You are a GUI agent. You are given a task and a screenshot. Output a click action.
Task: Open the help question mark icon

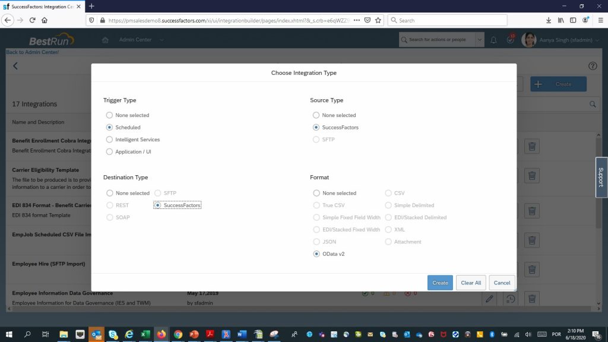[593, 66]
